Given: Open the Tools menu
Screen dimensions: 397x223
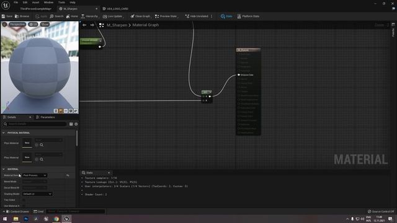Looking at the screenshot, I should [x=61, y=2].
